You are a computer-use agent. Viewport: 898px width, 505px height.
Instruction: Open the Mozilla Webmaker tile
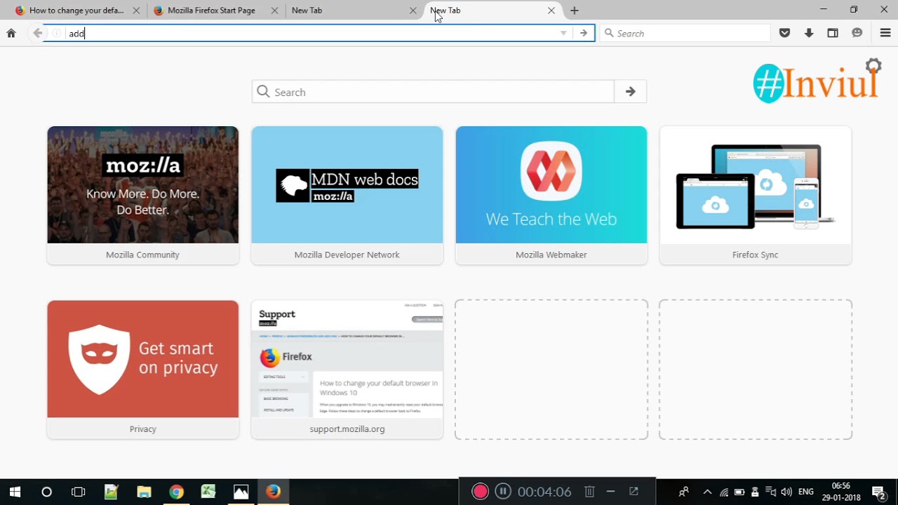tap(551, 195)
